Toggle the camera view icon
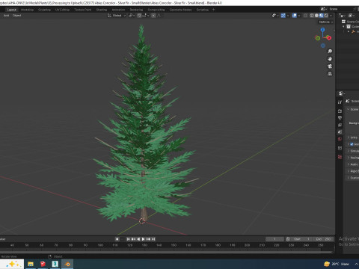This screenshot has width=359, height=269. (330, 67)
